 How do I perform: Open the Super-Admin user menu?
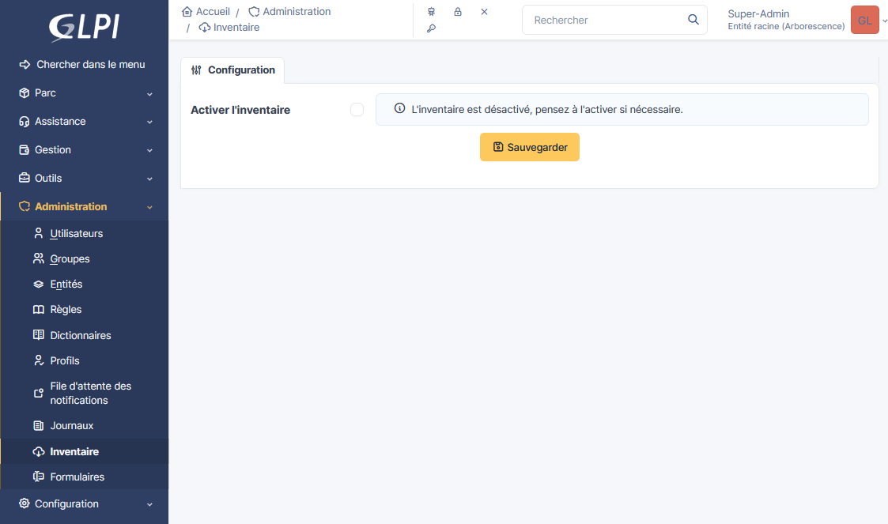tap(807, 20)
